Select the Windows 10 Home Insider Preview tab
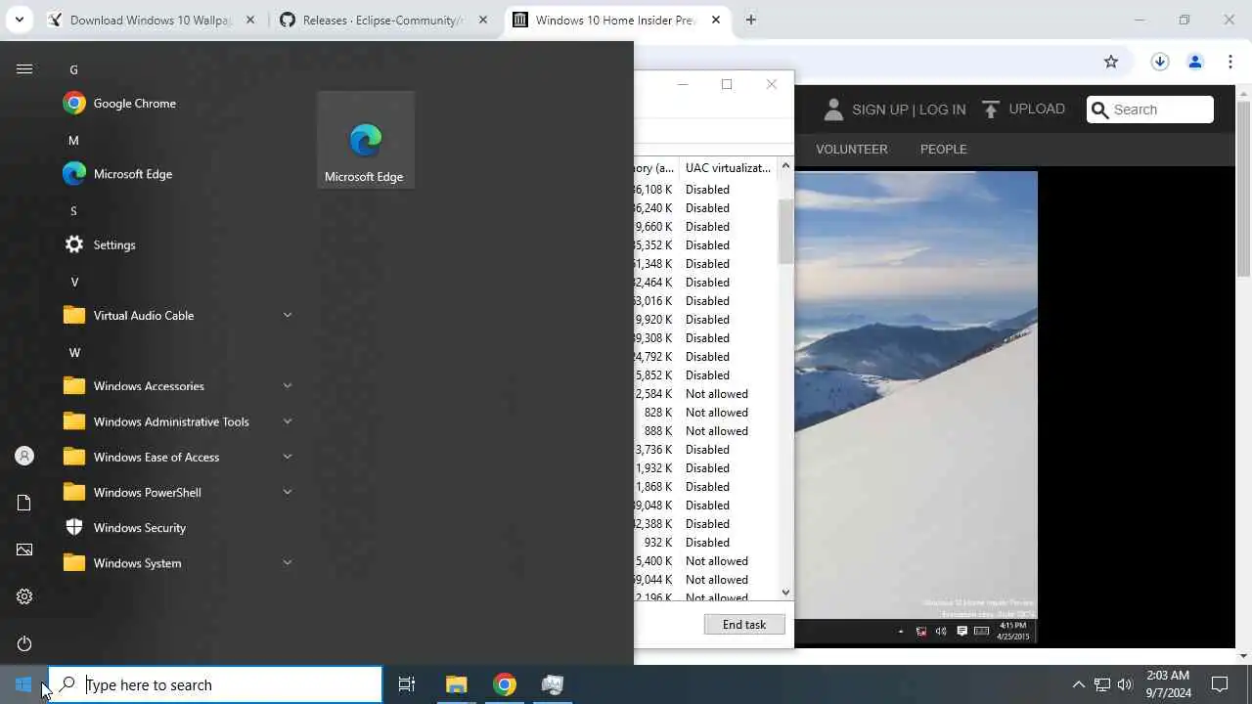Viewport: 1252px width, 704px height. click(616, 20)
